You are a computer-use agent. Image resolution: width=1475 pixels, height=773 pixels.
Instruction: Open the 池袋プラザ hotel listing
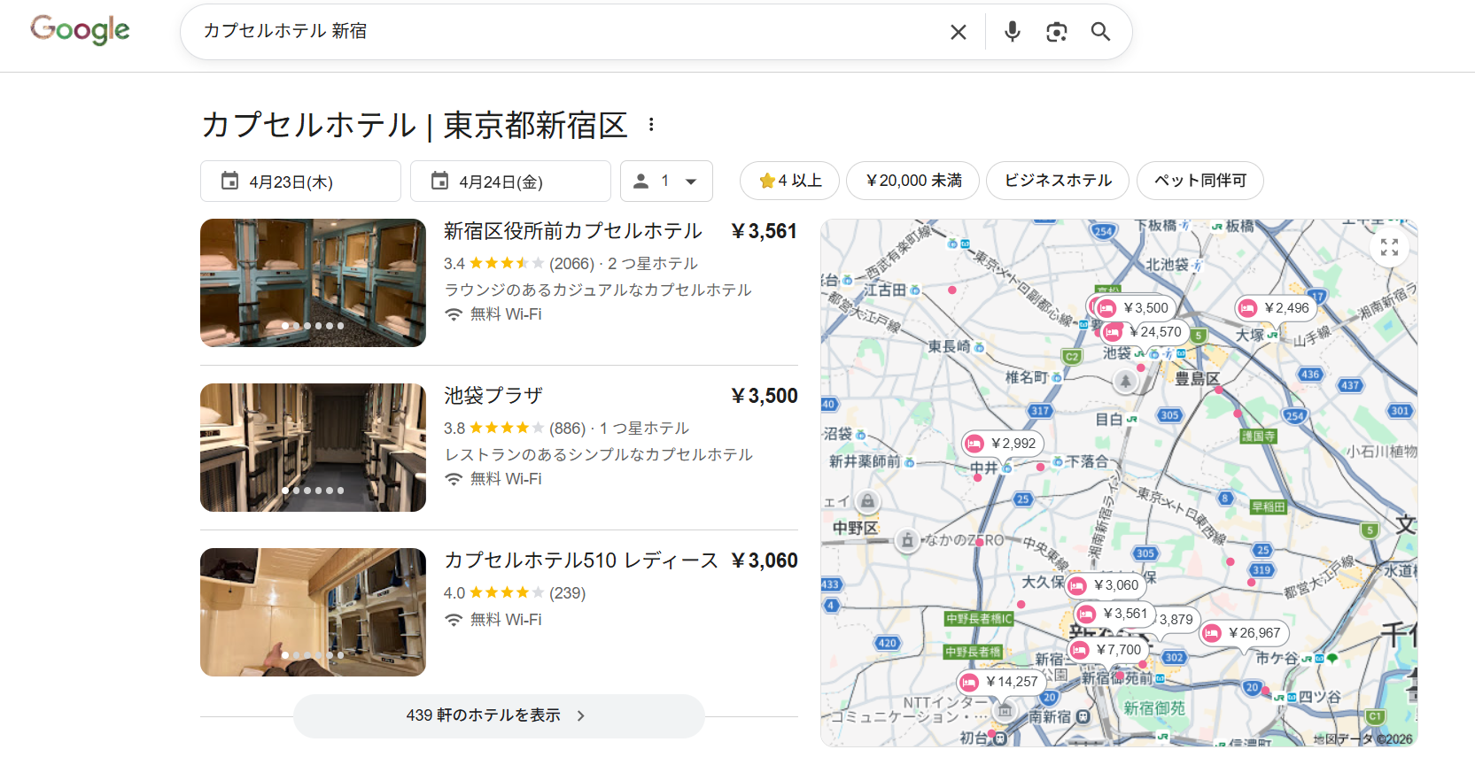tap(493, 396)
